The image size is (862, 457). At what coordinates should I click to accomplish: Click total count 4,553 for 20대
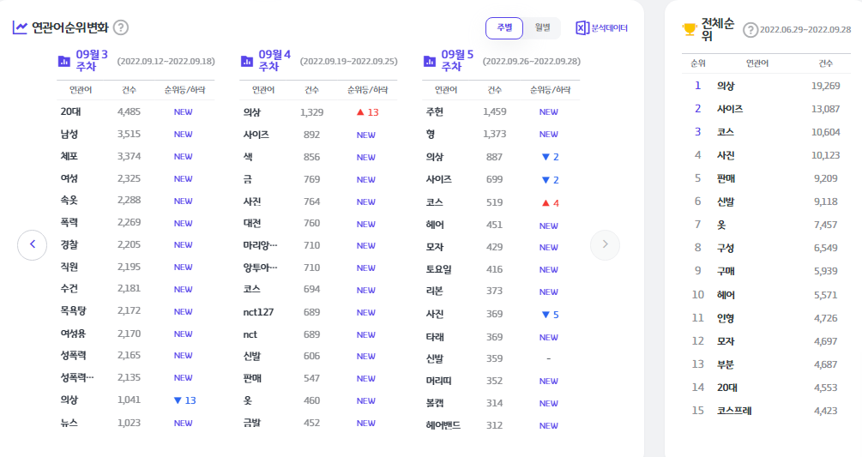(825, 388)
